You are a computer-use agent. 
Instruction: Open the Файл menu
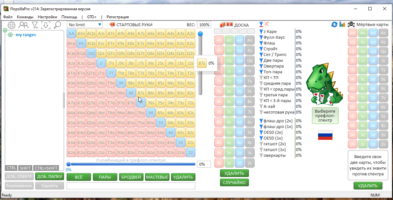(8, 17)
